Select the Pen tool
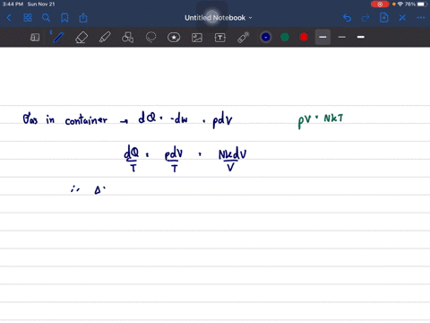 57,38
